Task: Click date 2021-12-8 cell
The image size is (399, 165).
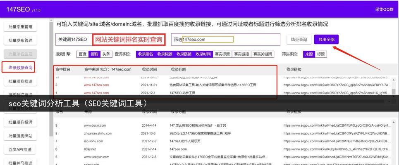Action: point(149,141)
